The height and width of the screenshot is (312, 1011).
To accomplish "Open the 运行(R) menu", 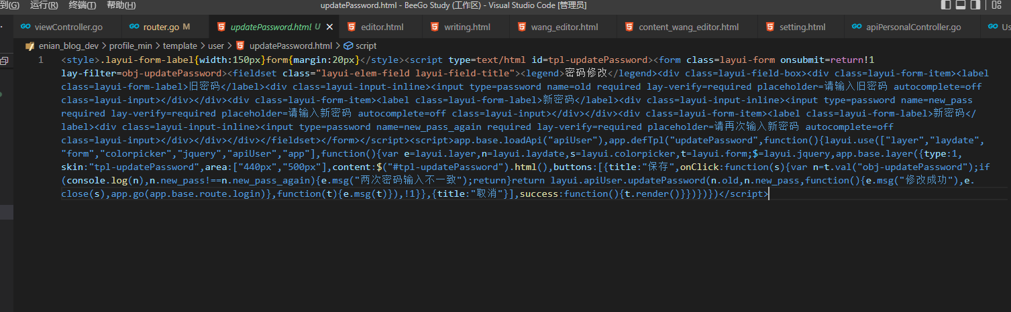I will point(44,5).
